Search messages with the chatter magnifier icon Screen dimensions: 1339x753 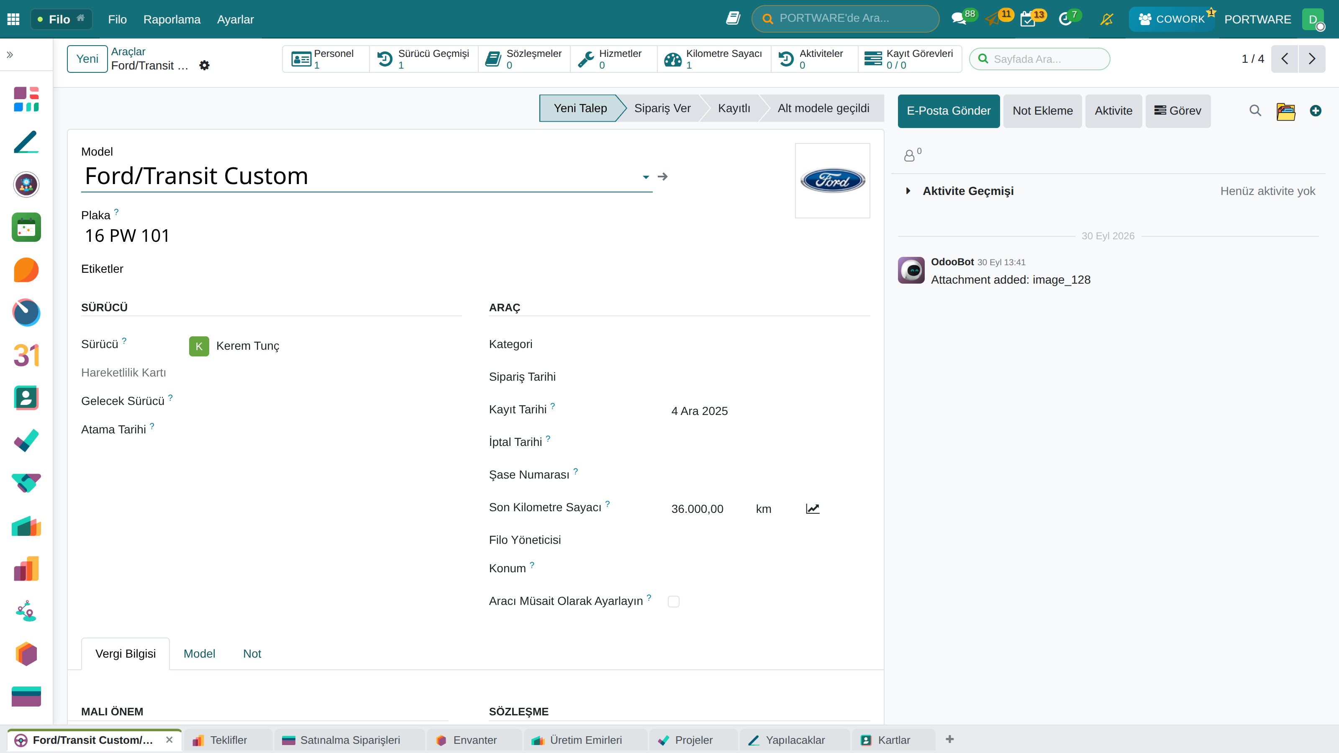1255,111
